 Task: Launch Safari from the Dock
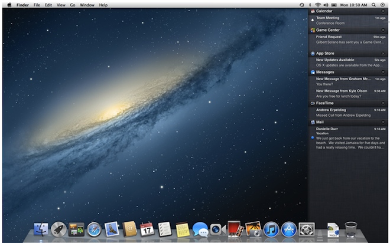click(x=95, y=229)
